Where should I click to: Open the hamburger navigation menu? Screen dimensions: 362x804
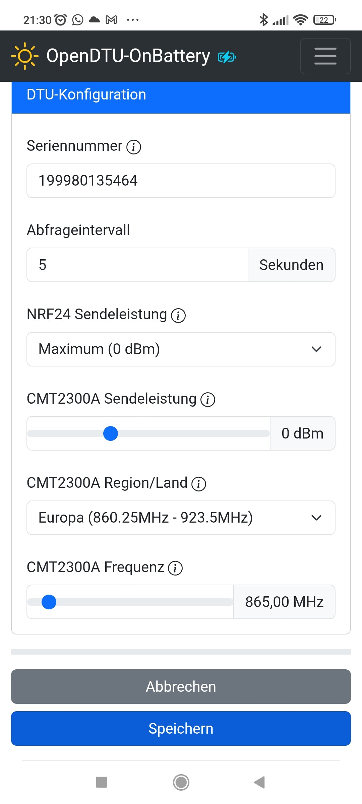coord(325,56)
